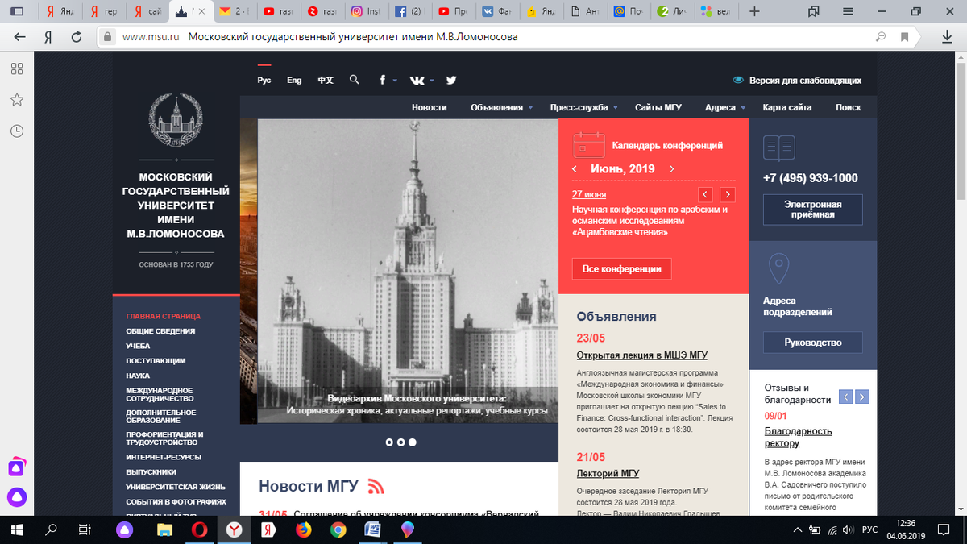This screenshot has height=544, width=967.
Task: Go back with browser back arrow
Action: point(19,37)
